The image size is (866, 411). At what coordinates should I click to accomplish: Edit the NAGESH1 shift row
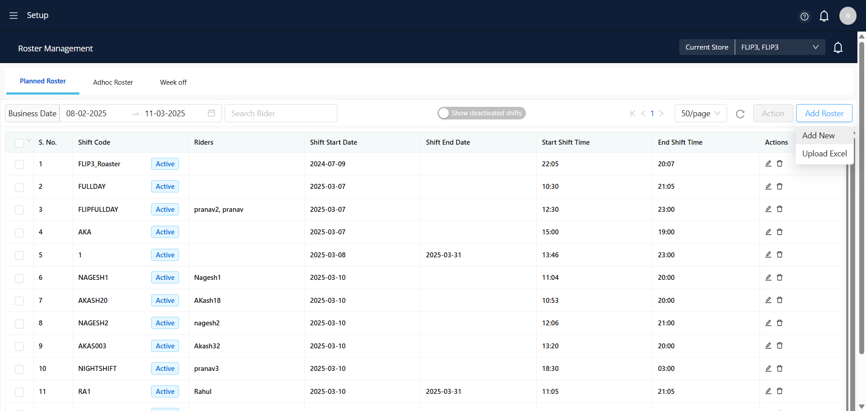768,277
